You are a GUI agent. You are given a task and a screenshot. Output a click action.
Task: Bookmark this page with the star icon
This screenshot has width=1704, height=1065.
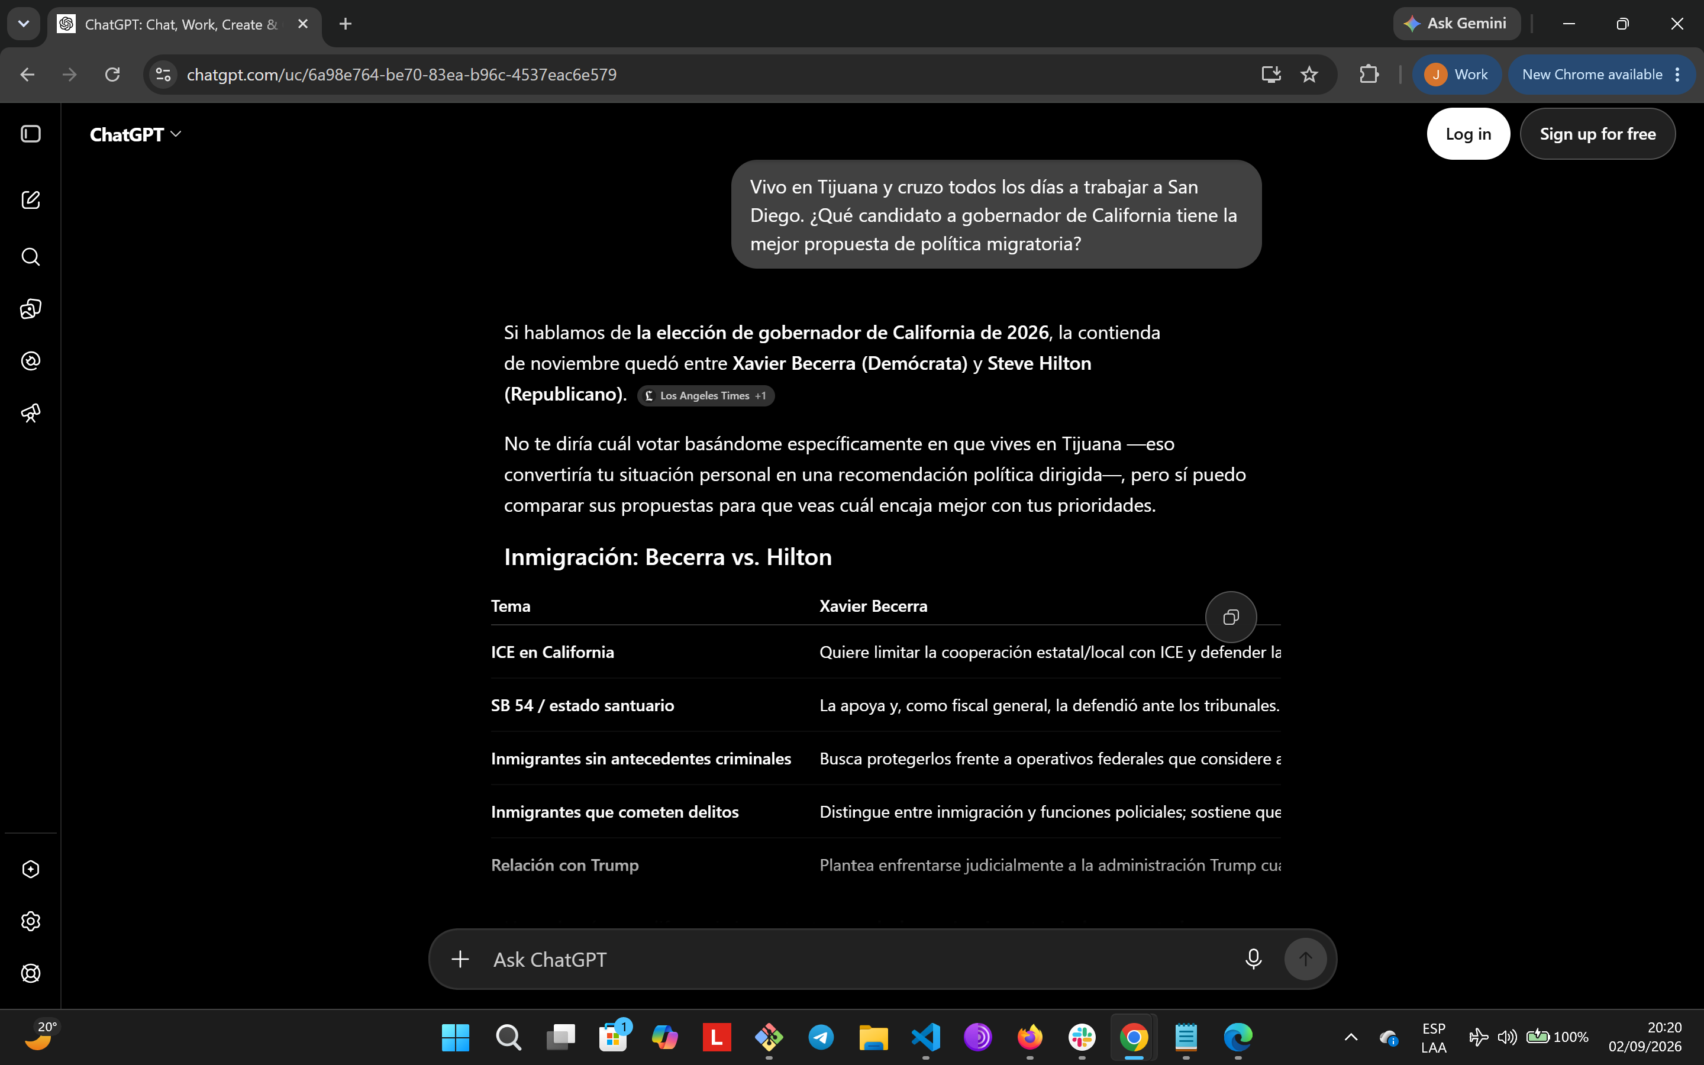click(1309, 75)
